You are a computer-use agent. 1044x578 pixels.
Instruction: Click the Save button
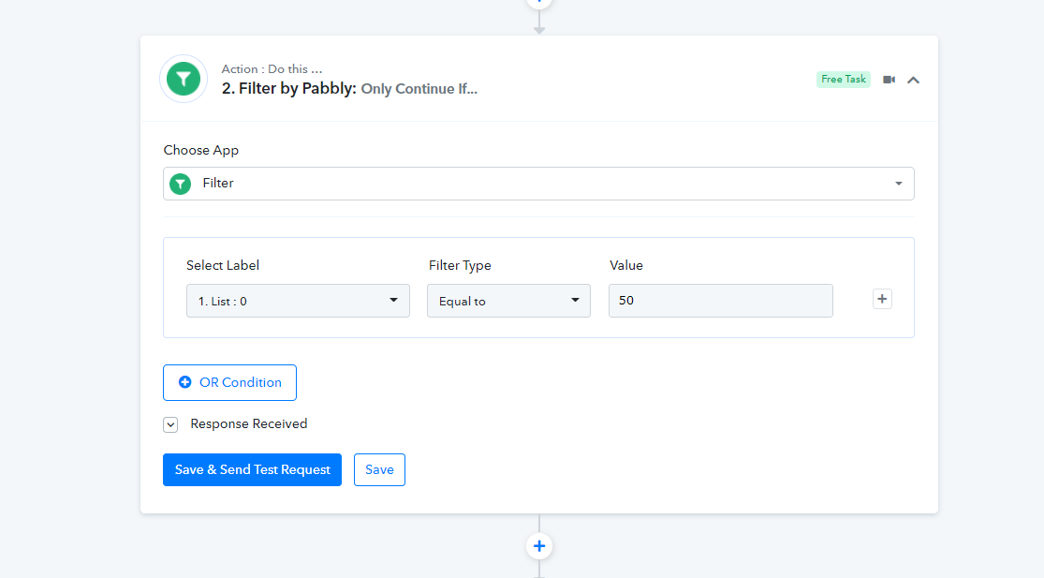(379, 470)
